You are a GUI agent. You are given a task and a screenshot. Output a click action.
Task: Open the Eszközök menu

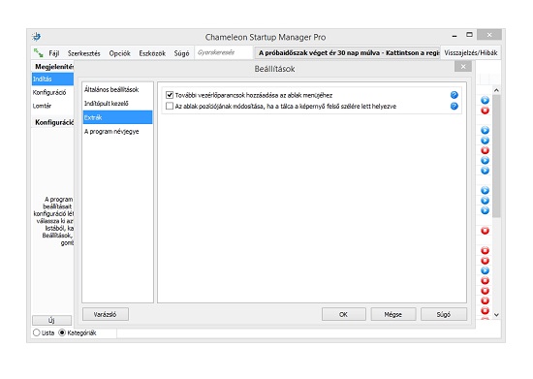[152, 53]
